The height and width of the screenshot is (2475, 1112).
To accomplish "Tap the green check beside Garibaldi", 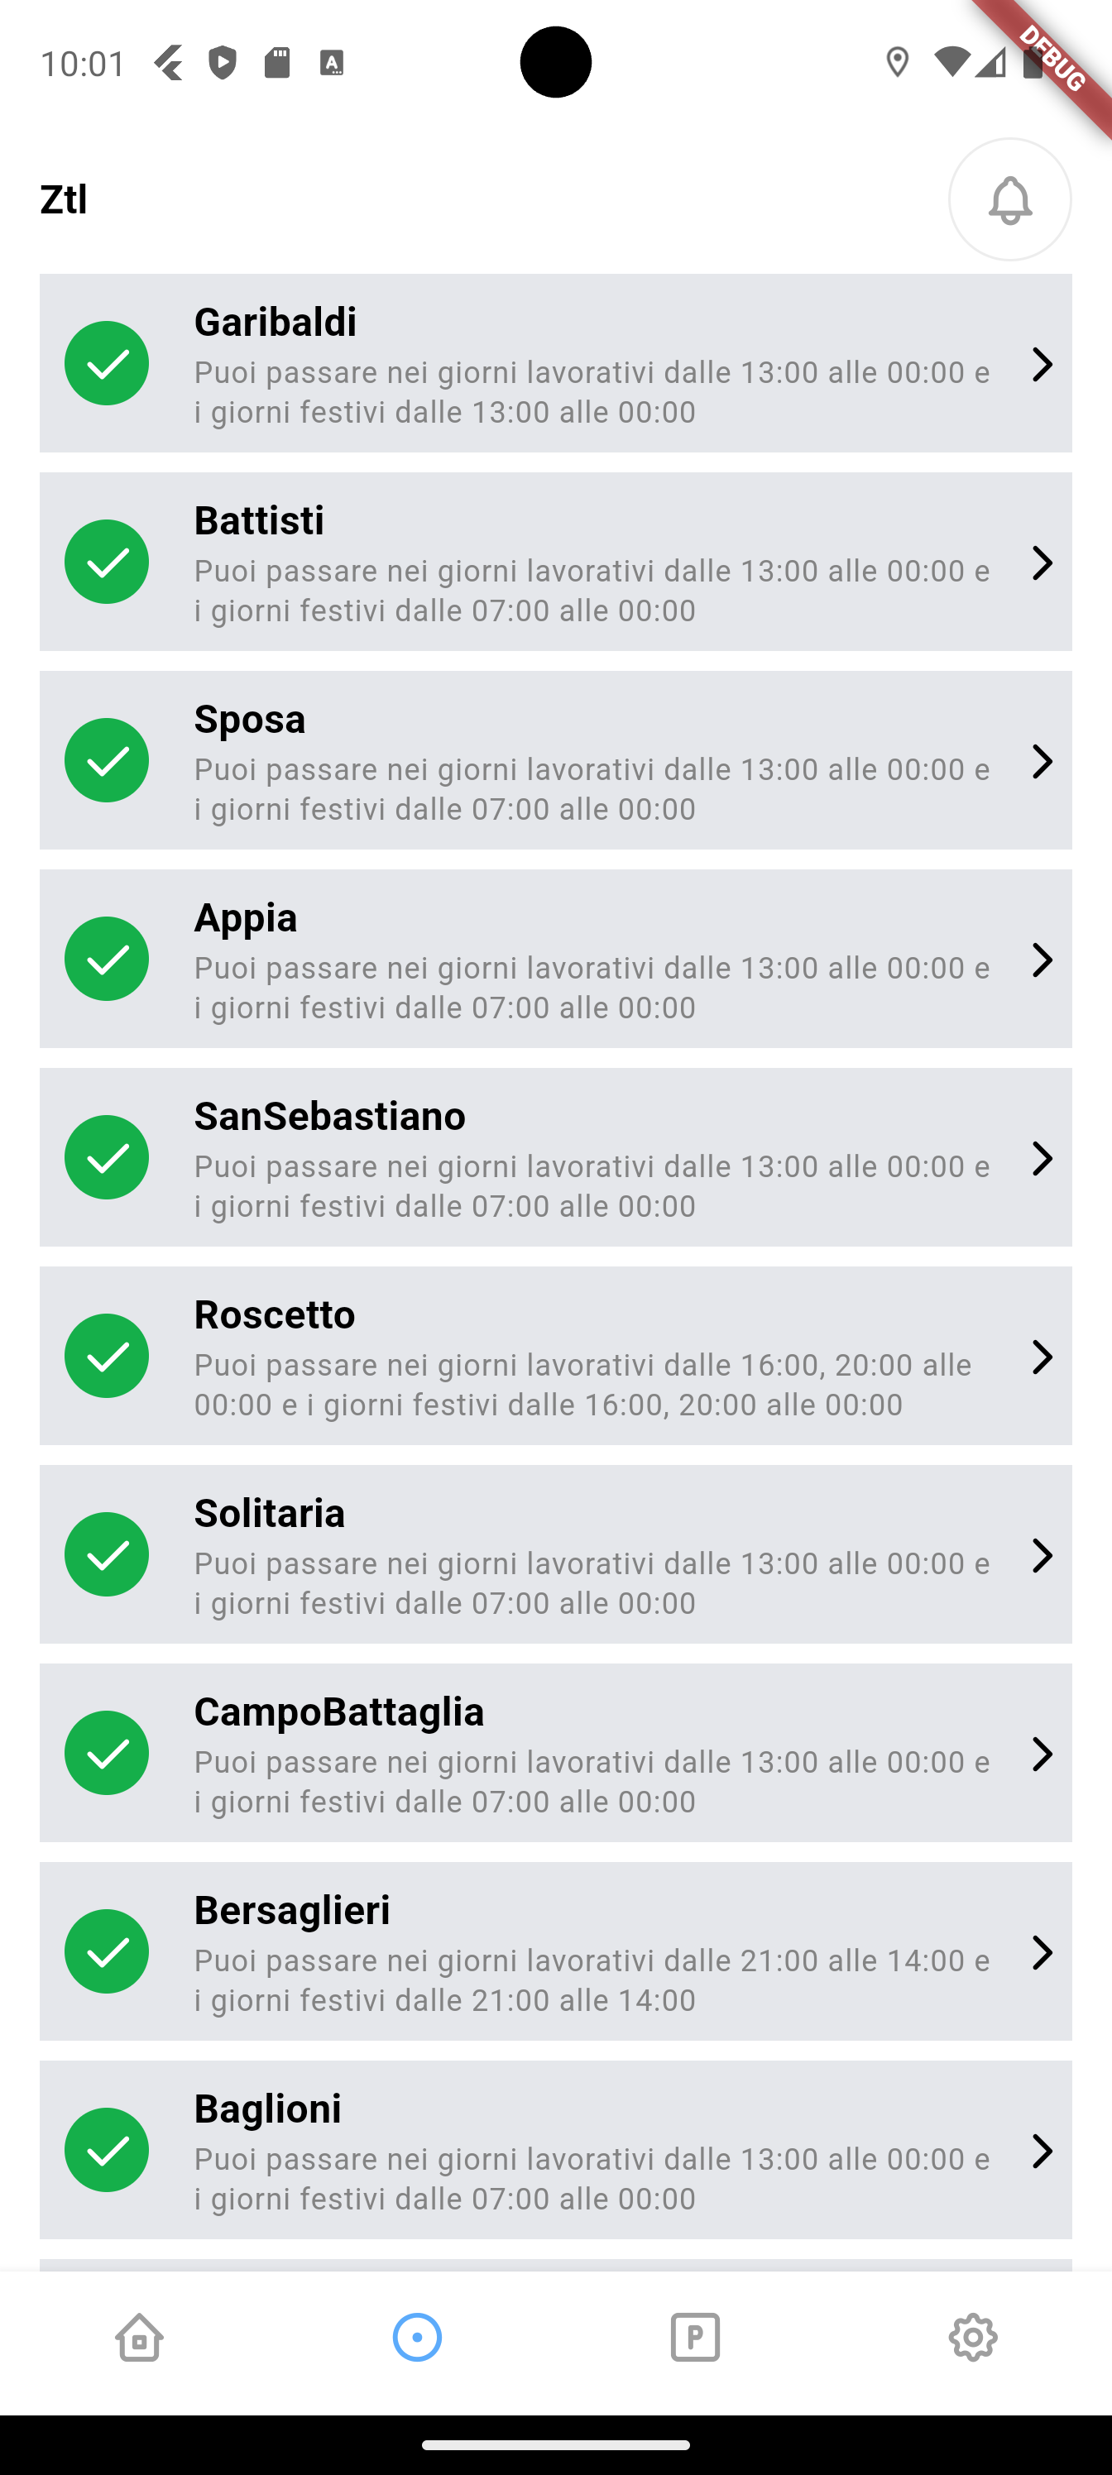I will click(x=107, y=363).
